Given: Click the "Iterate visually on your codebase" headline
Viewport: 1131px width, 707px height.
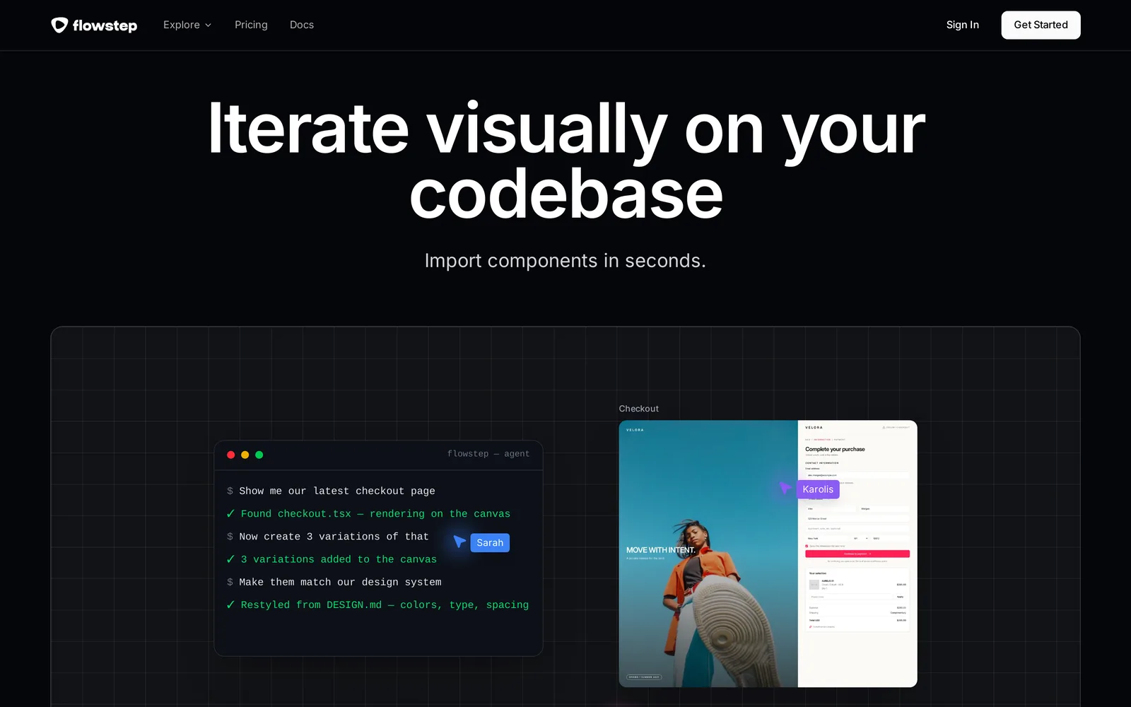Looking at the screenshot, I should pos(566,160).
